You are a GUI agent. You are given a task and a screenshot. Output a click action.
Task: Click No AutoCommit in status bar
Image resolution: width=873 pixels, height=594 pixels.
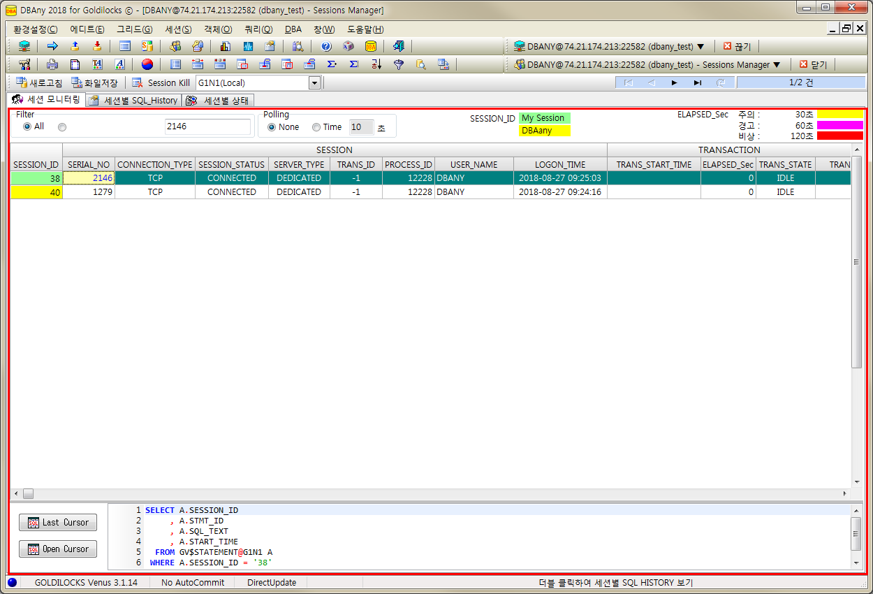193,582
